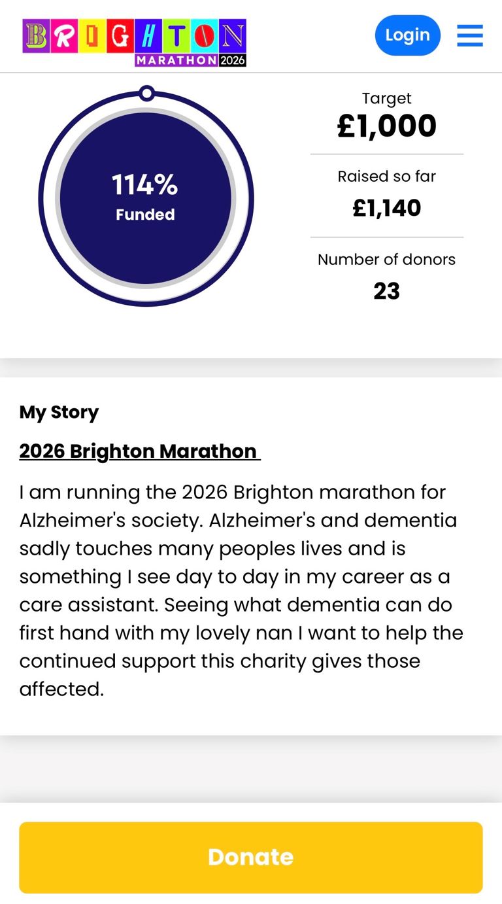502x904 pixels.
Task: Click the 'My Story' heading
Action: click(59, 412)
